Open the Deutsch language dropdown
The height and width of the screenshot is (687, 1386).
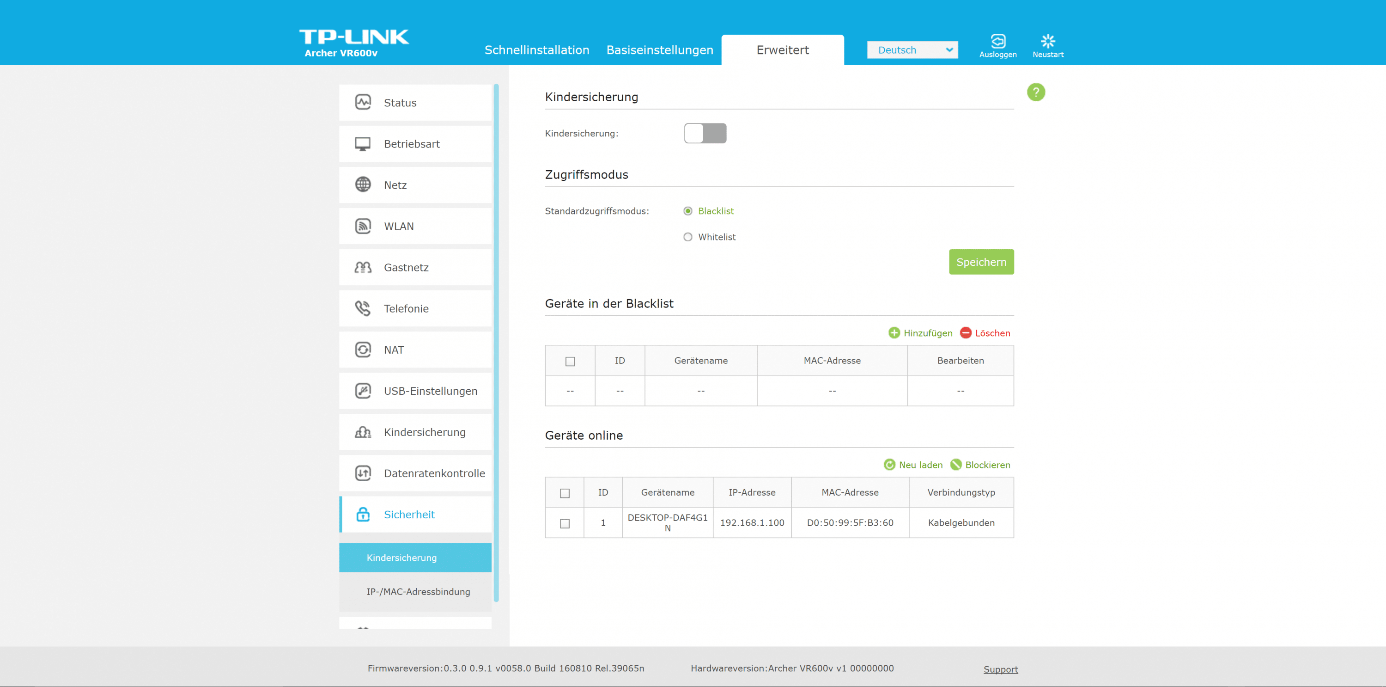[x=912, y=50]
